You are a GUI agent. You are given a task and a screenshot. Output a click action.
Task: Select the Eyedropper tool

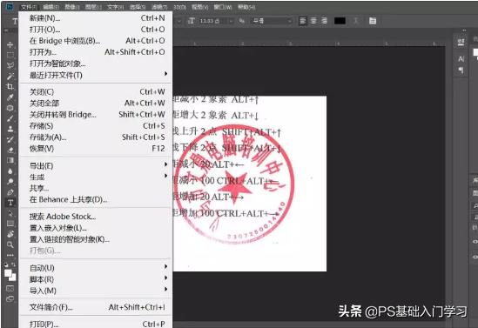tap(10, 97)
